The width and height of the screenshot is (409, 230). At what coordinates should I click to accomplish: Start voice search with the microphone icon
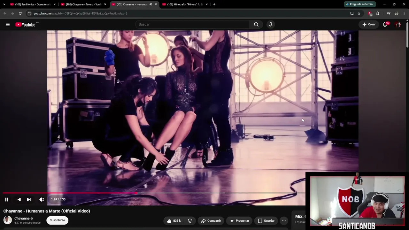[x=271, y=24]
